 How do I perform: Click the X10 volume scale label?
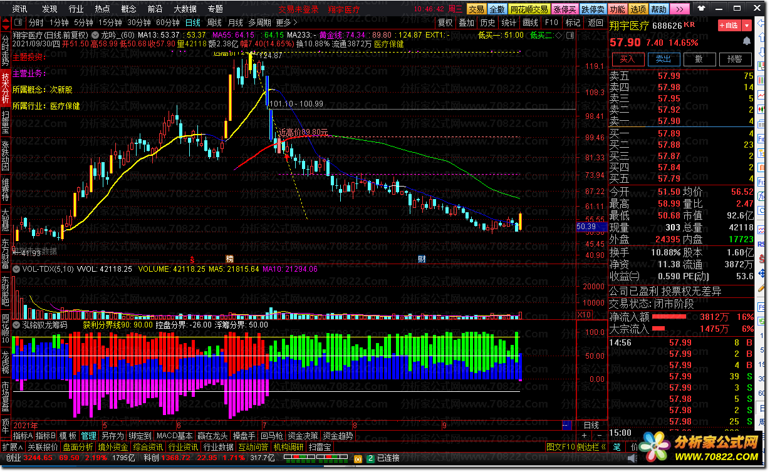point(585,315)
